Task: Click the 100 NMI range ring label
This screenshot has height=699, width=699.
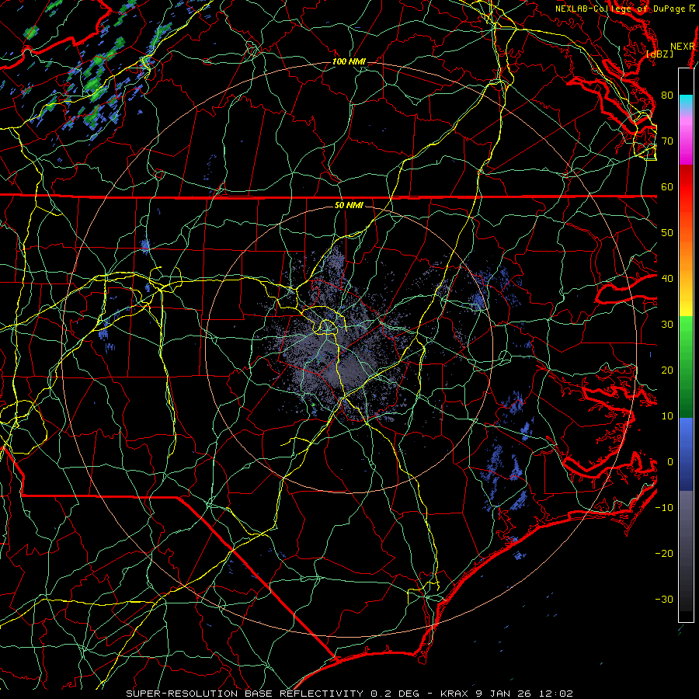Action: click(349, 61)
